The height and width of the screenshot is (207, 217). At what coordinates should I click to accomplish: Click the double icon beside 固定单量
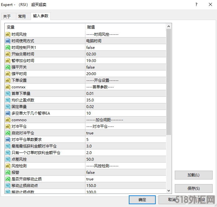point(8,106)
